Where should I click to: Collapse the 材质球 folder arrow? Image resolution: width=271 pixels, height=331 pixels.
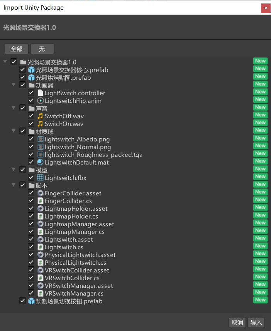(14, 131)
